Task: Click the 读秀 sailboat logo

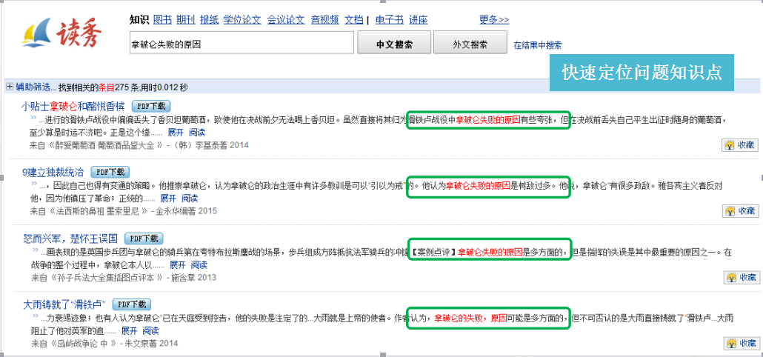Action: pyautogui.click(x=63, y=33)
